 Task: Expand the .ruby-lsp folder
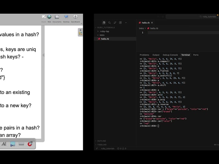(x=104, y=31)
